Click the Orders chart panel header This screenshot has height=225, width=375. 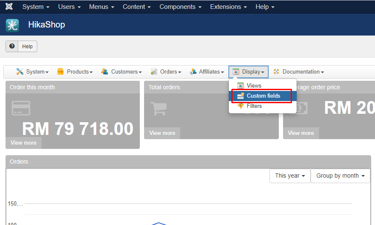[x=188, y=162]
